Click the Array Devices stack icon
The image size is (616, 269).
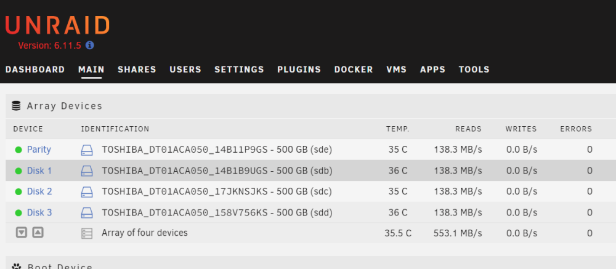[16, 106]
